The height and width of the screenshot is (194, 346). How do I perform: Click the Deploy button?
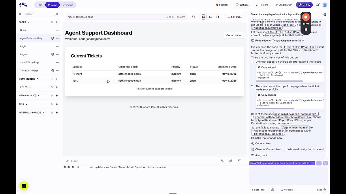[x=304, y=5]
